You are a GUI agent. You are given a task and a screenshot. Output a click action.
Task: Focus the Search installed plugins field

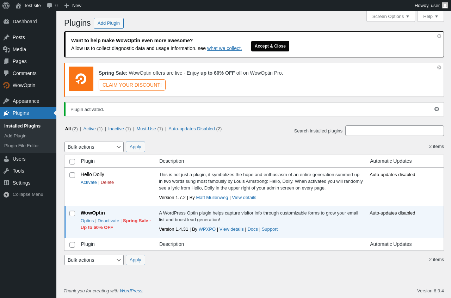[395, 131]
